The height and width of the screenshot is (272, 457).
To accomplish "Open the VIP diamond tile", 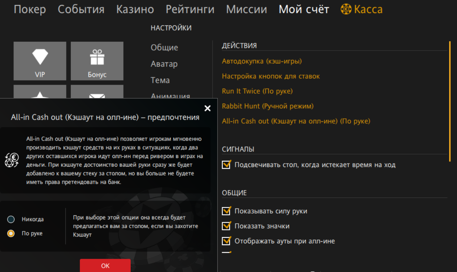I will point(40,61).
